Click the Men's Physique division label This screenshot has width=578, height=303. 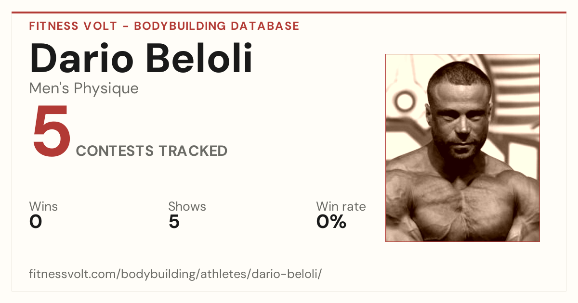(84, 88)
